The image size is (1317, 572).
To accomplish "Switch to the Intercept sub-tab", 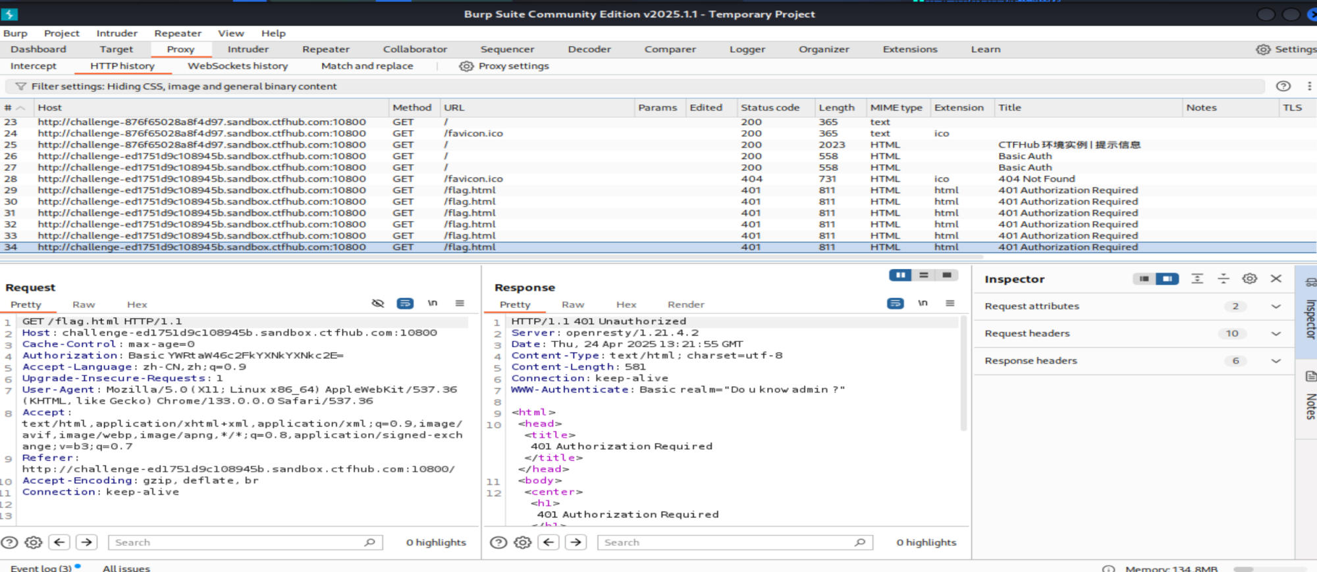I will 34,66.
